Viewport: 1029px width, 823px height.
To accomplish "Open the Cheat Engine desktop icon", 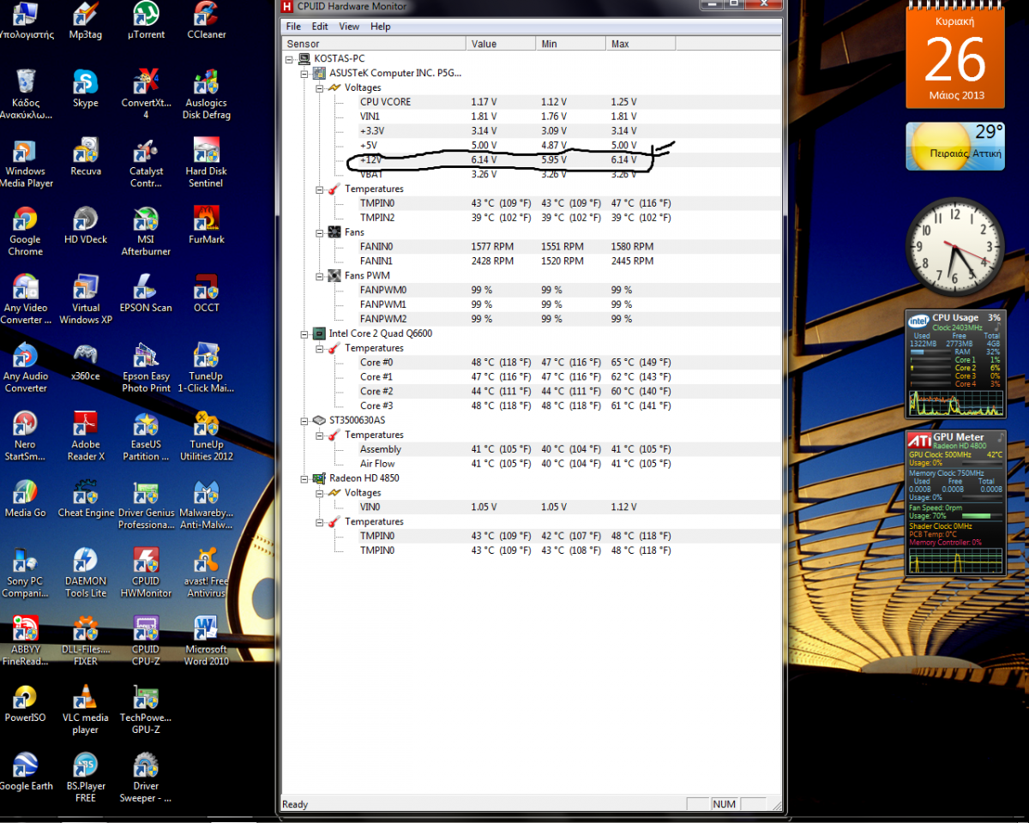I will pos(86,498).
